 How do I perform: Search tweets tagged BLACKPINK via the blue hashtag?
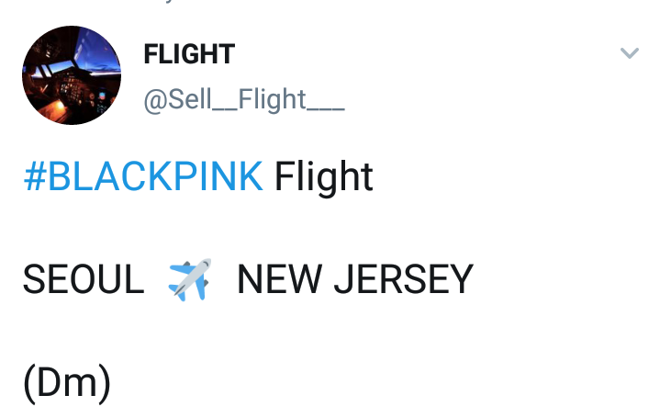coord(143,176)
